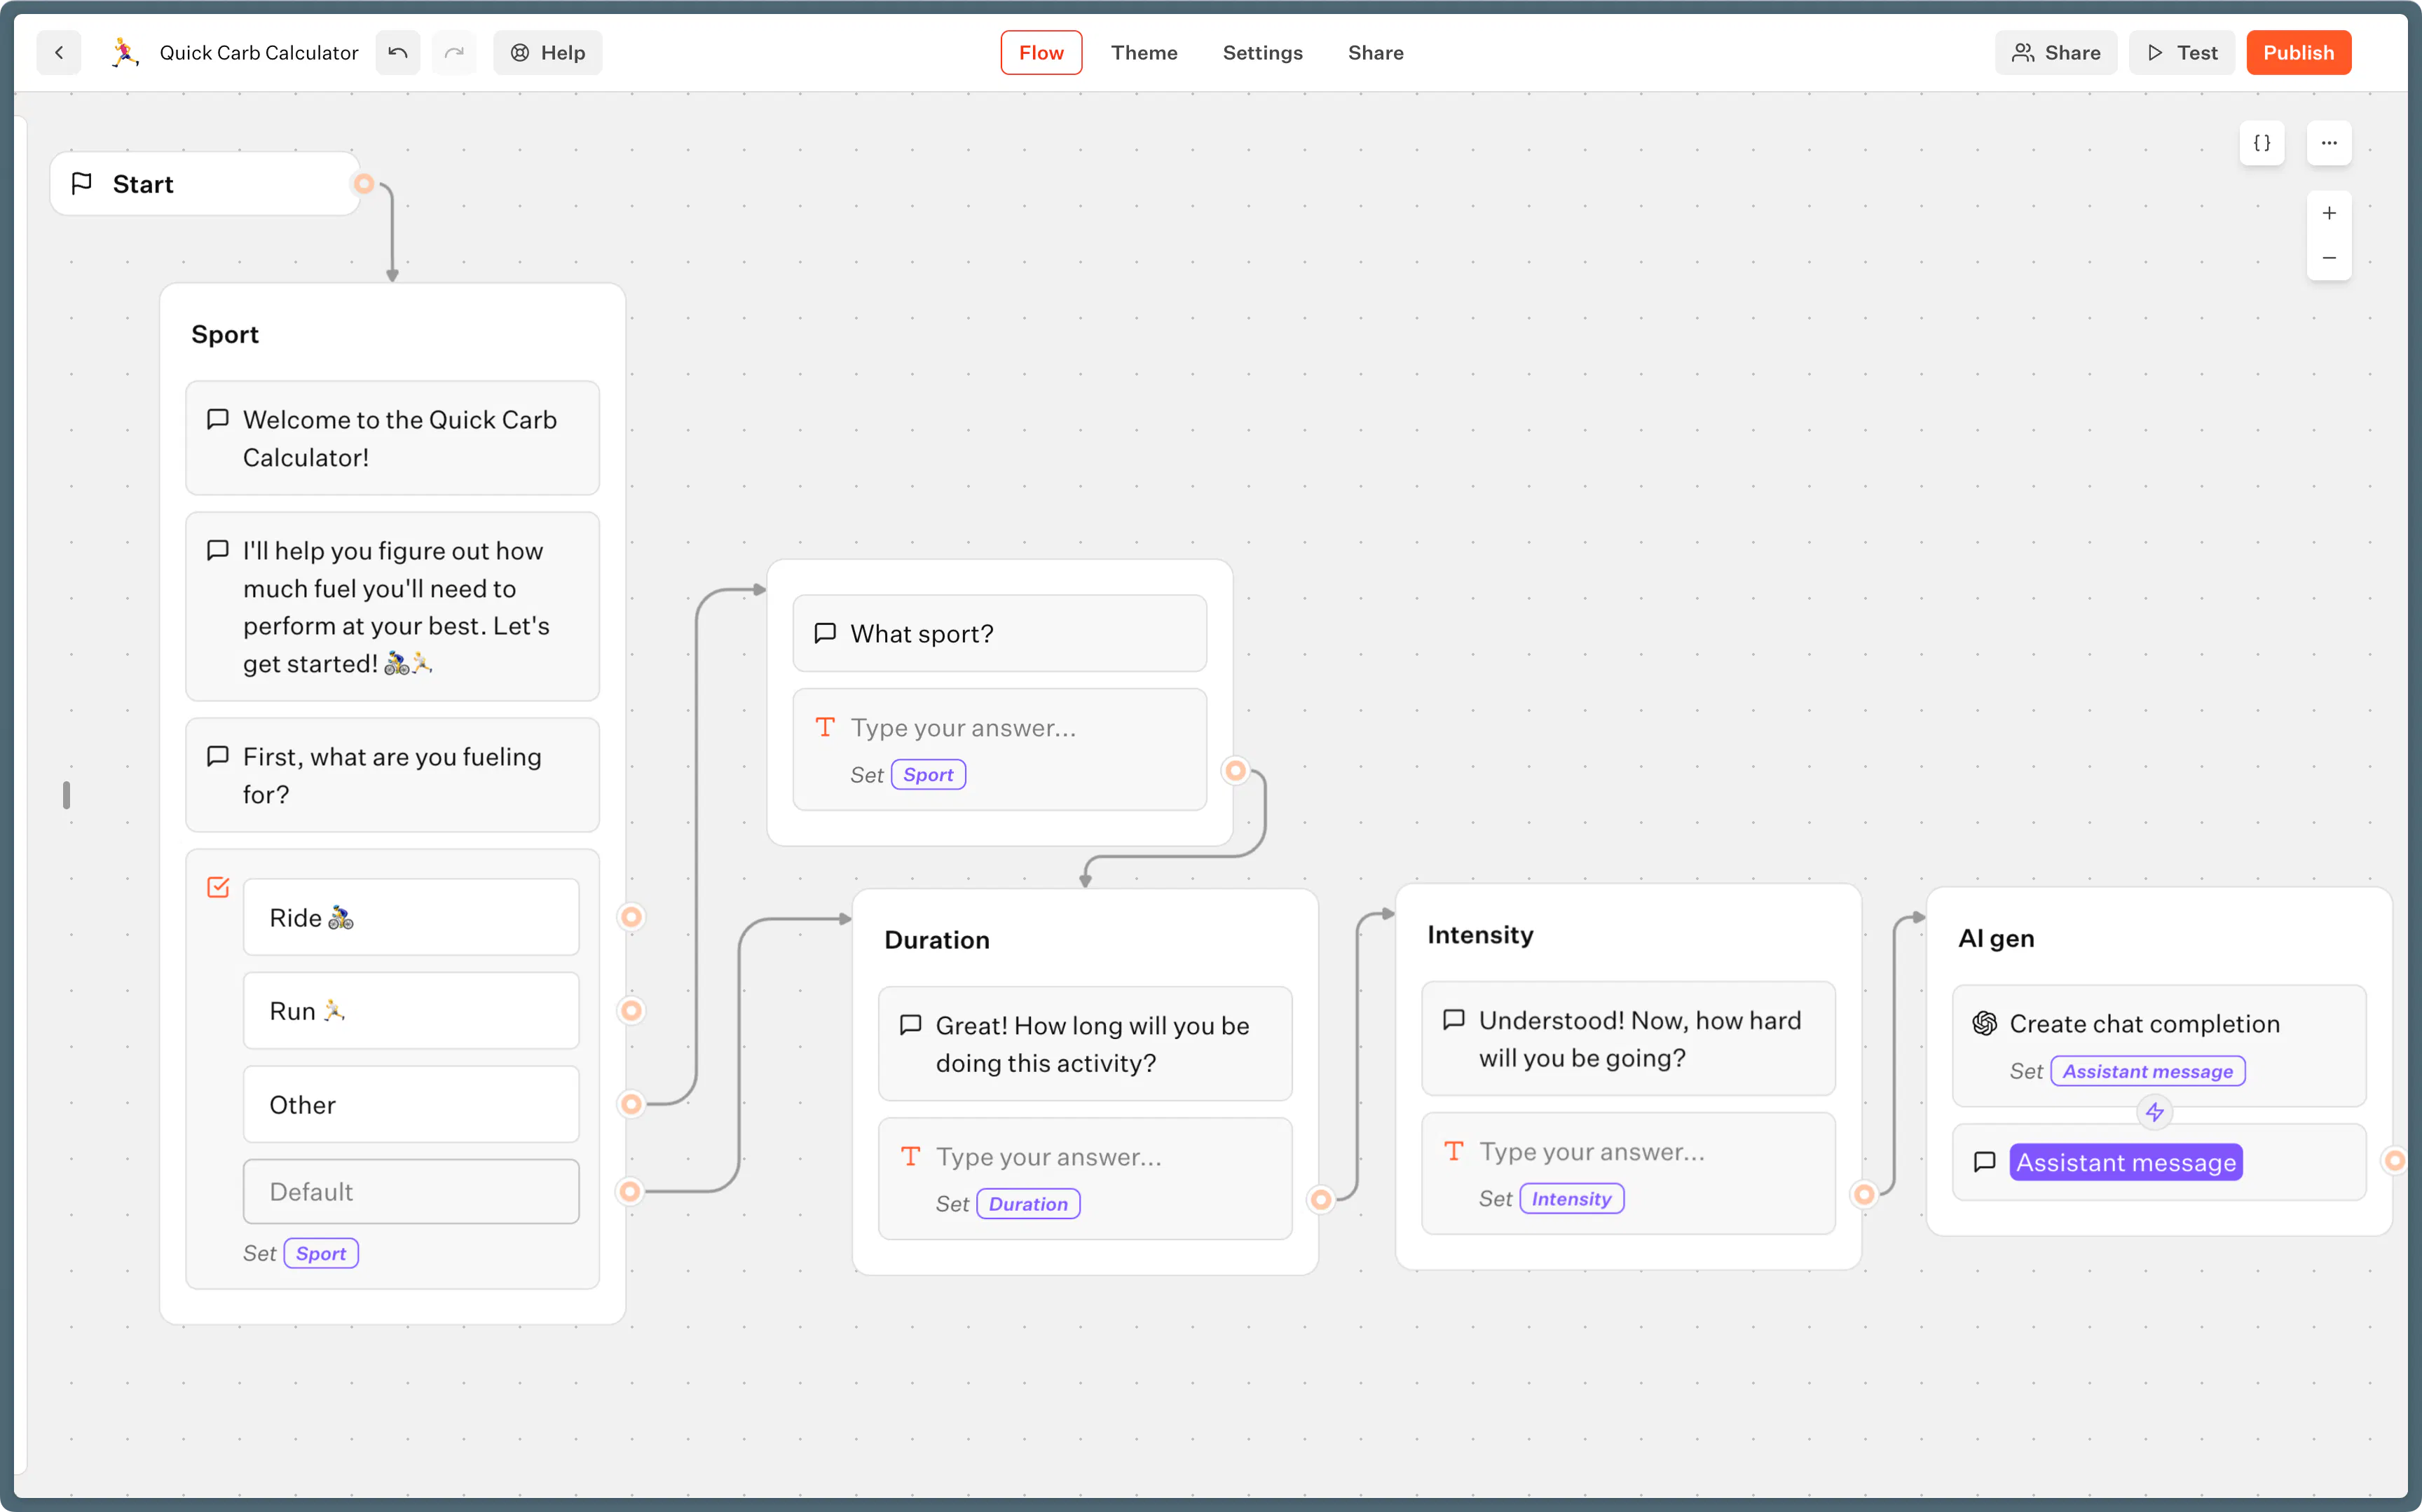Screen dimensions: 2422x1512
Task: Switch to the Theme tab
Action: [x=1143, y=52]
